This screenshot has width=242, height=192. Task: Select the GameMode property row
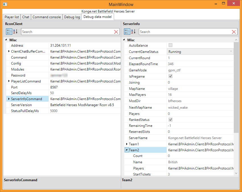179,70
